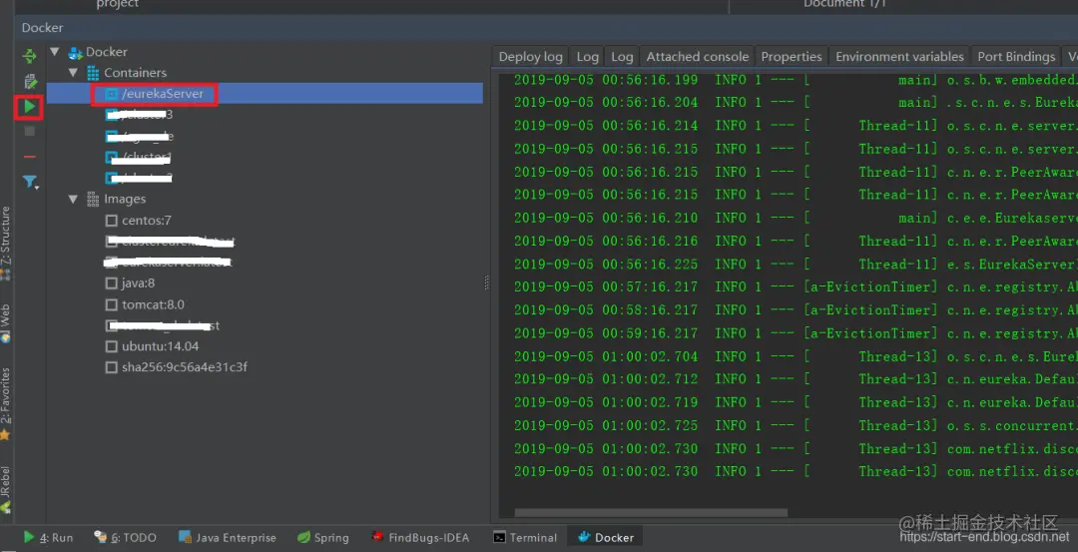This screenshot has width=1078, height=552.
Task: Click the horizontal scrollbar under the log
Action: [651, 512]
